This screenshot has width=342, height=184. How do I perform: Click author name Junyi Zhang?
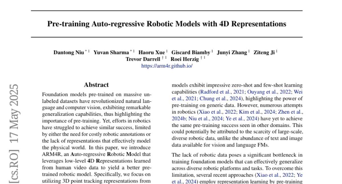tap(232, 53)
